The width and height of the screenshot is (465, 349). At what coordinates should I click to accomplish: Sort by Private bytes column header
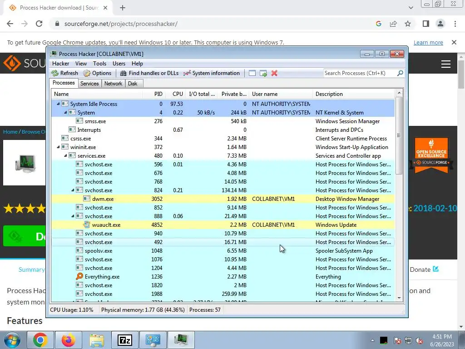(x=234, y=94)
